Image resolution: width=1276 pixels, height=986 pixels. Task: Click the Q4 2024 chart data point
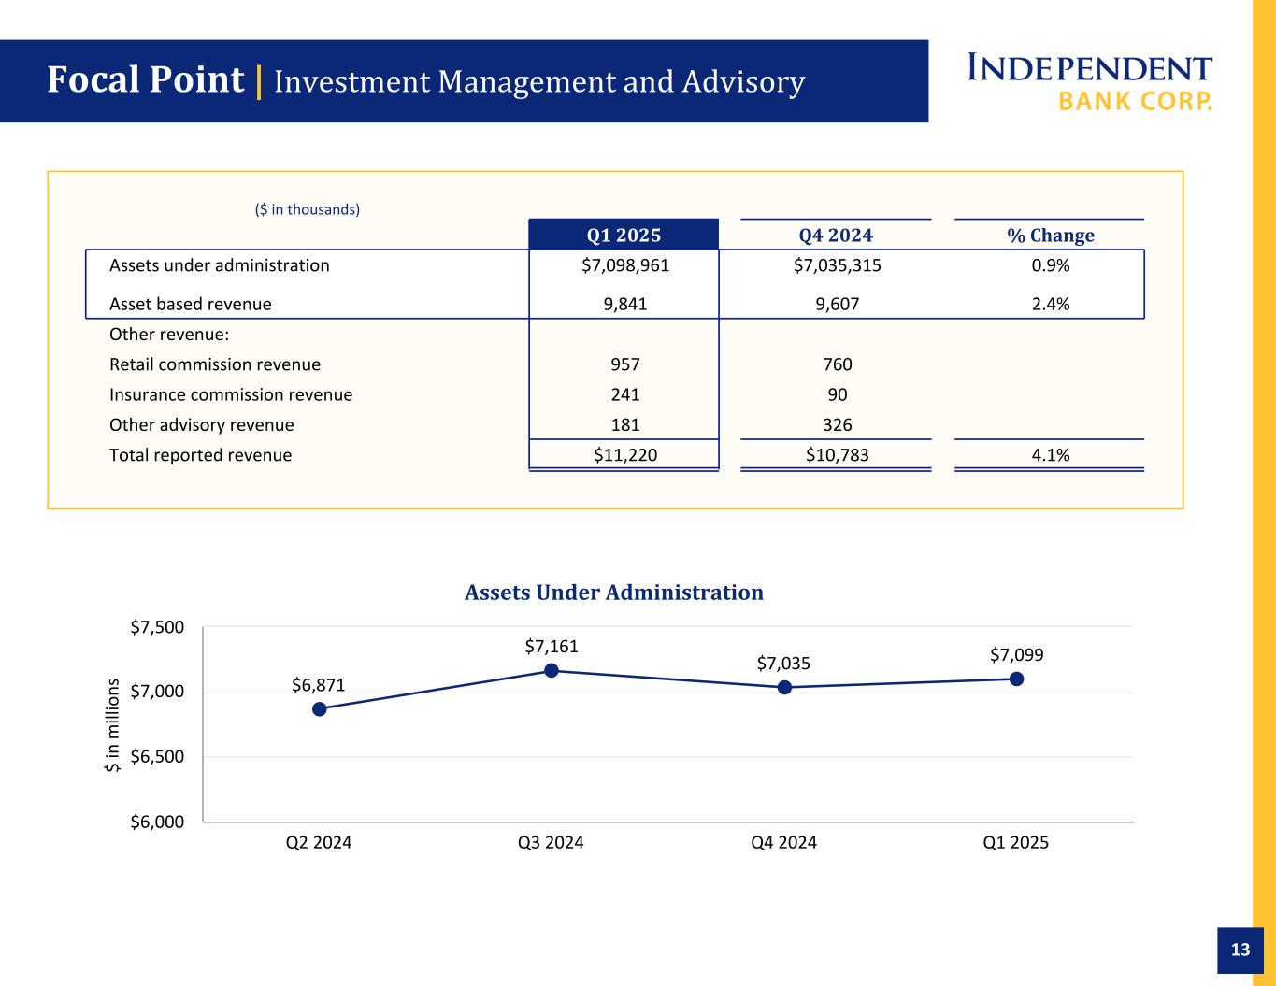(x=784, y=687)
